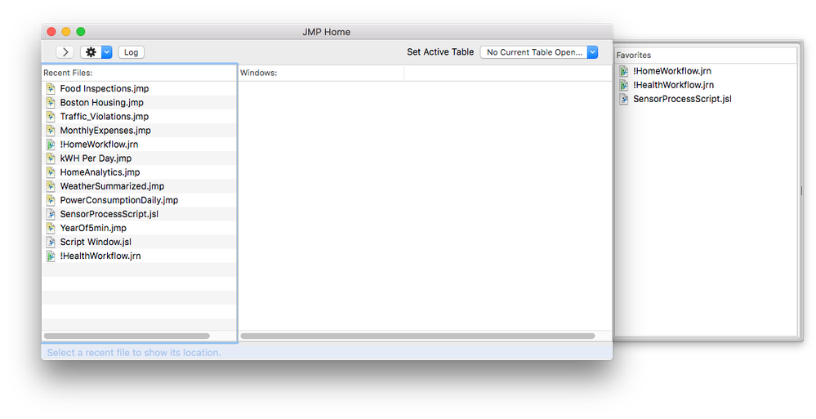Viewport: 816px width, 419px height.
Task: Click the Windows pane horizontal scrollbar
Action: pos(417,337)
